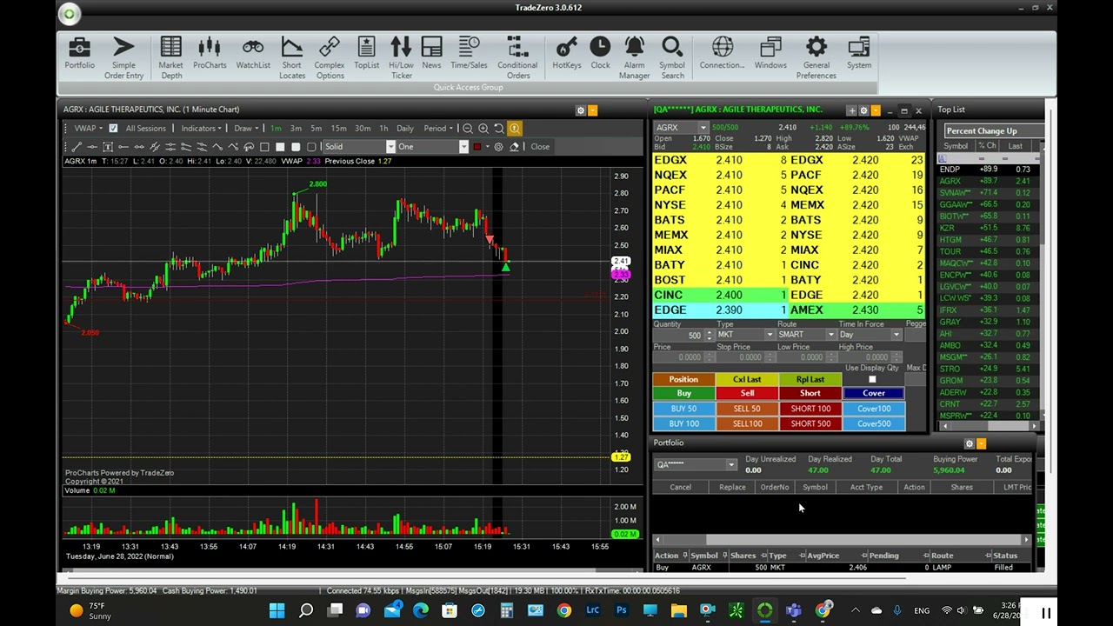The height and width of the screenshot is (626, 1113).
Task: Open HotKeys configuration
Action: tap(566, 54)
